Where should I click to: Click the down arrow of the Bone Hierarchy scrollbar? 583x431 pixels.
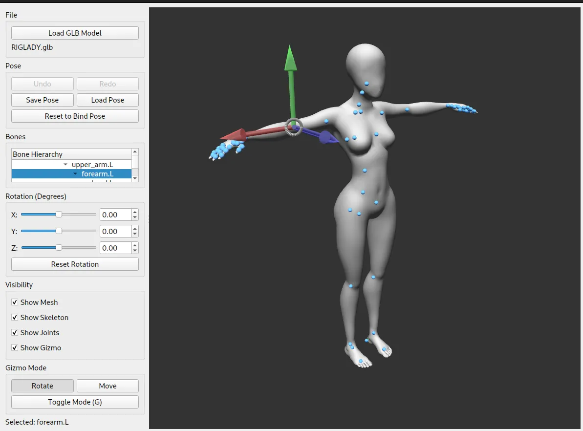(135, 178)
